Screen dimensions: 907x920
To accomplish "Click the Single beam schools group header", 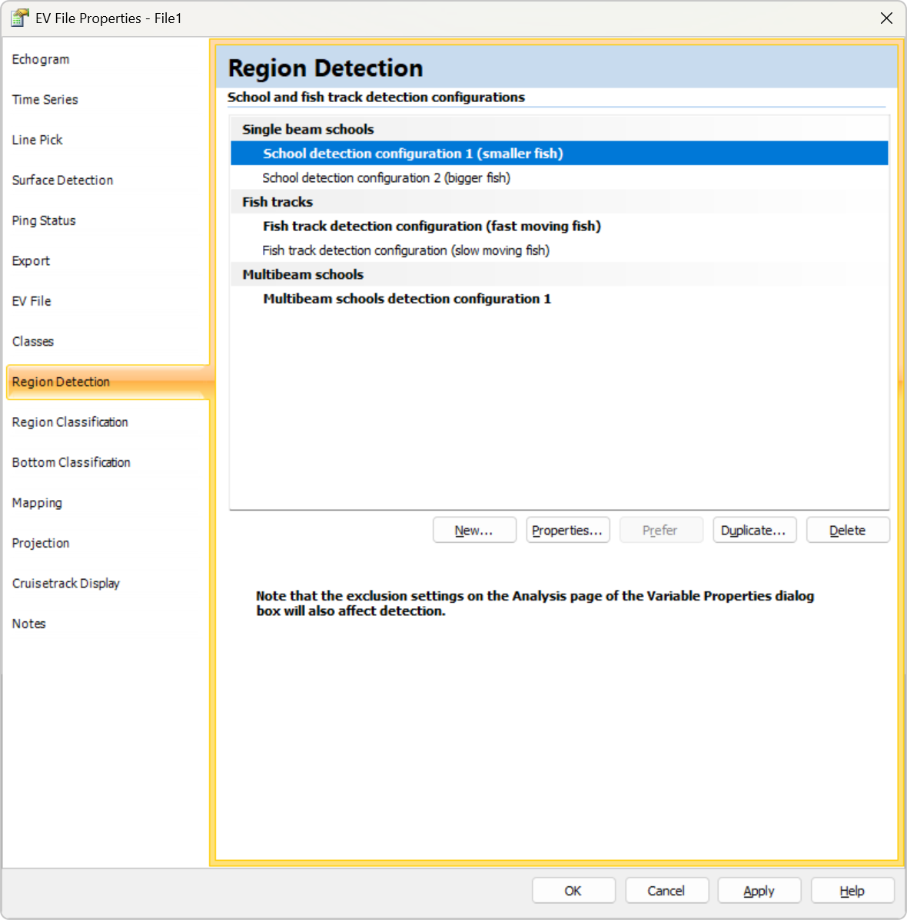I will tap(560, 129).
